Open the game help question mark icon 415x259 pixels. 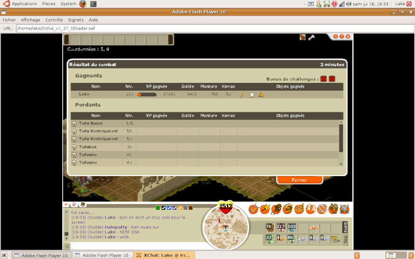(x=342, y=36)
